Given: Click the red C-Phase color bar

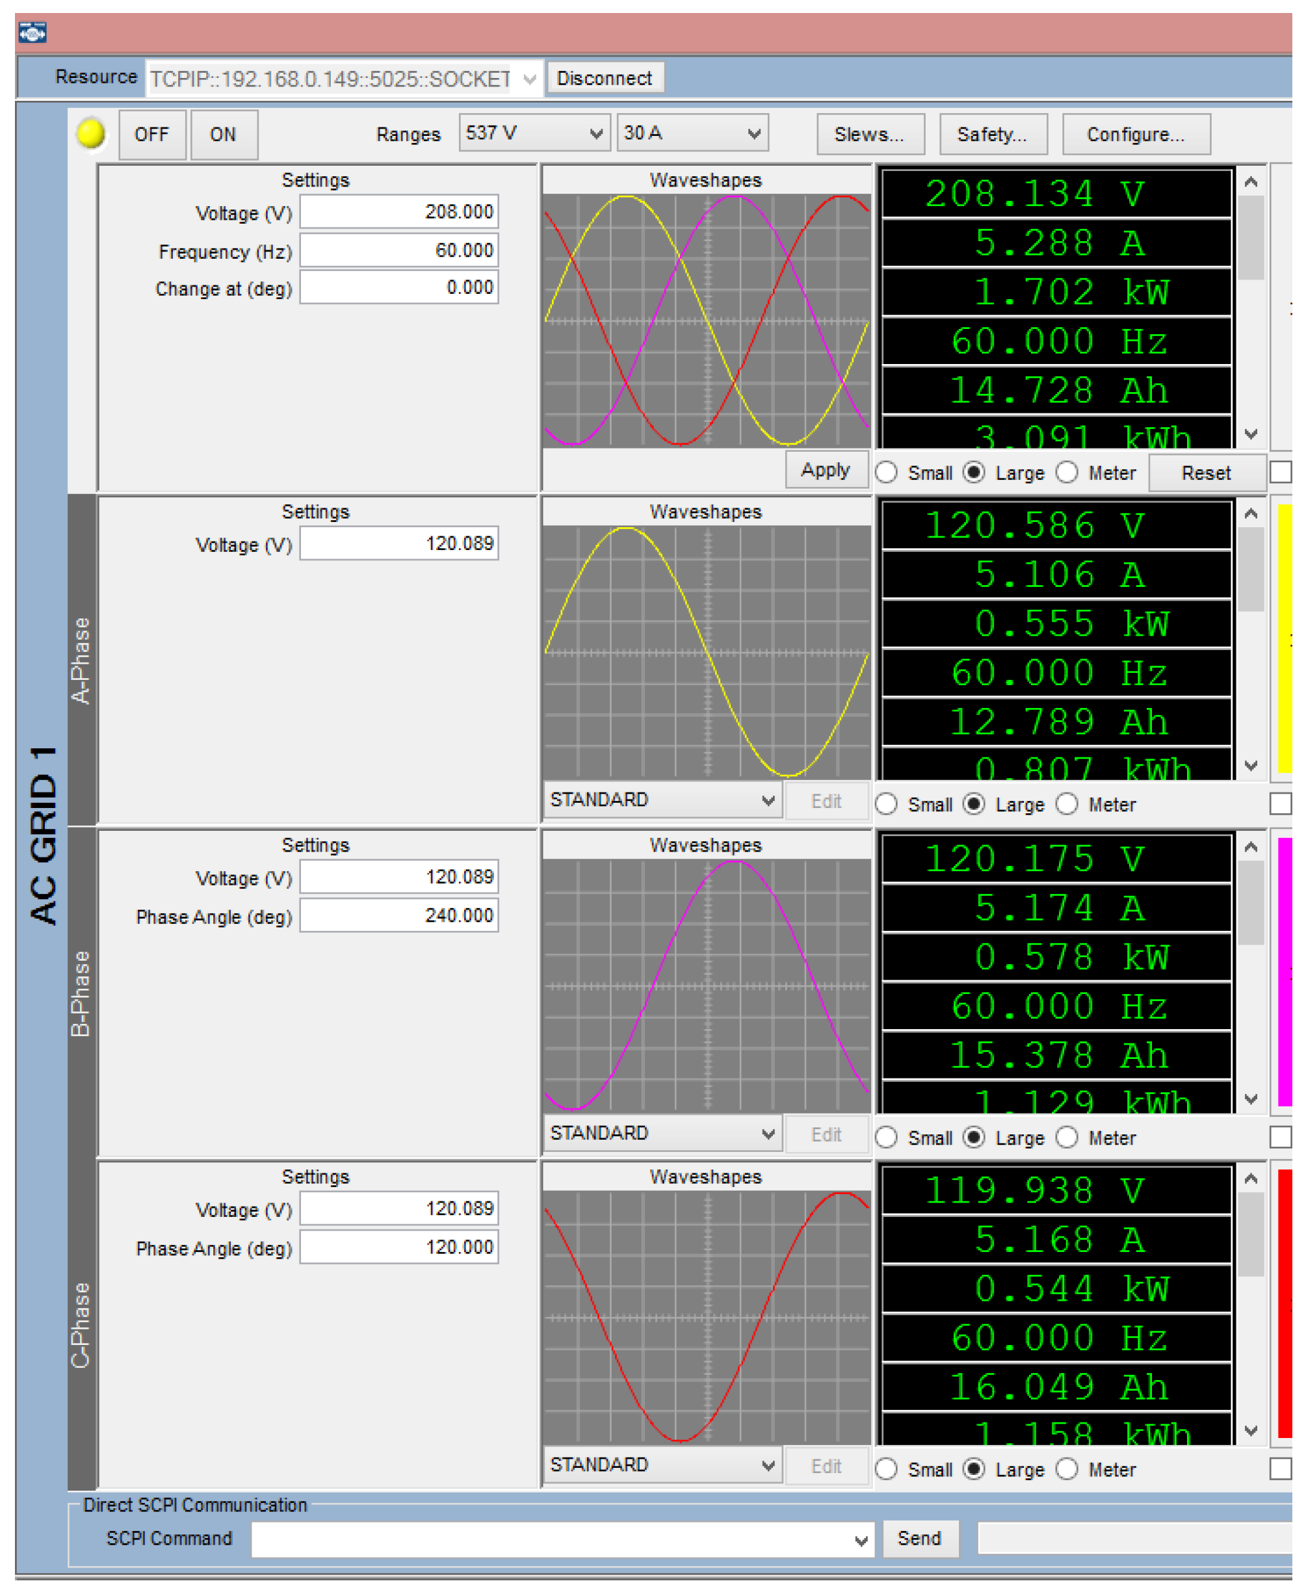Looking at the screenshot, I should click(1285, 1303).
